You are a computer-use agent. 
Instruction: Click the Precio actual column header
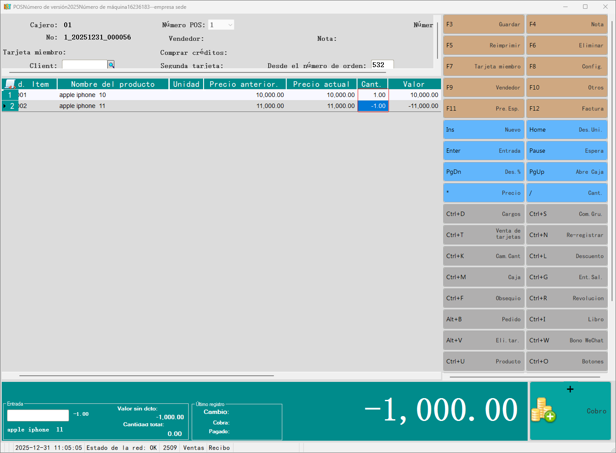tap(321, 84)
